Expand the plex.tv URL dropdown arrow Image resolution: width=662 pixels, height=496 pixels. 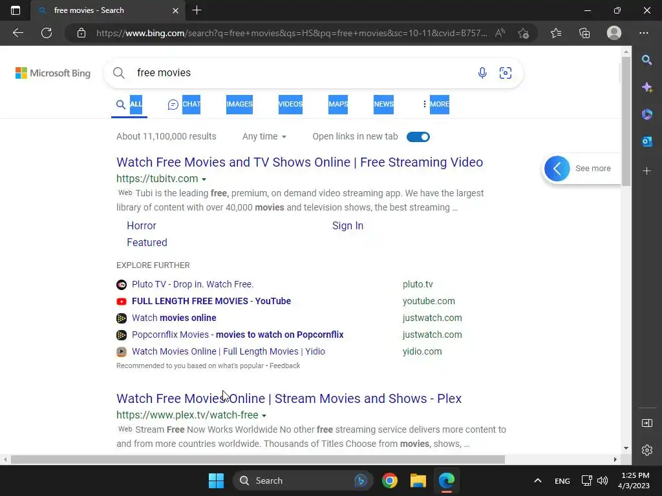click(x=264, y=415)
